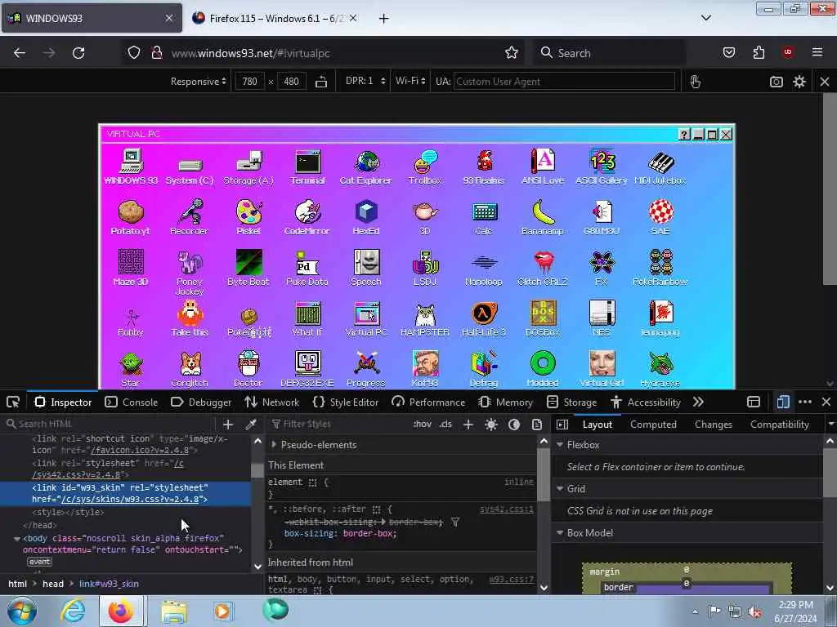The height and width of the screenshot is (627, 837).
Task: Open the Potato.yt icon
Action: pyautogui.click(x=131, y=217)
